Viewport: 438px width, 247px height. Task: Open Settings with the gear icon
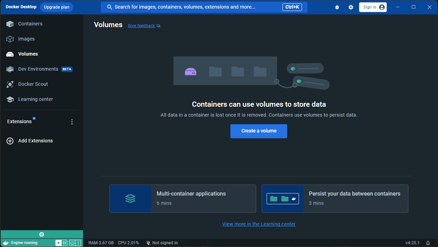(x=351, y=7)
